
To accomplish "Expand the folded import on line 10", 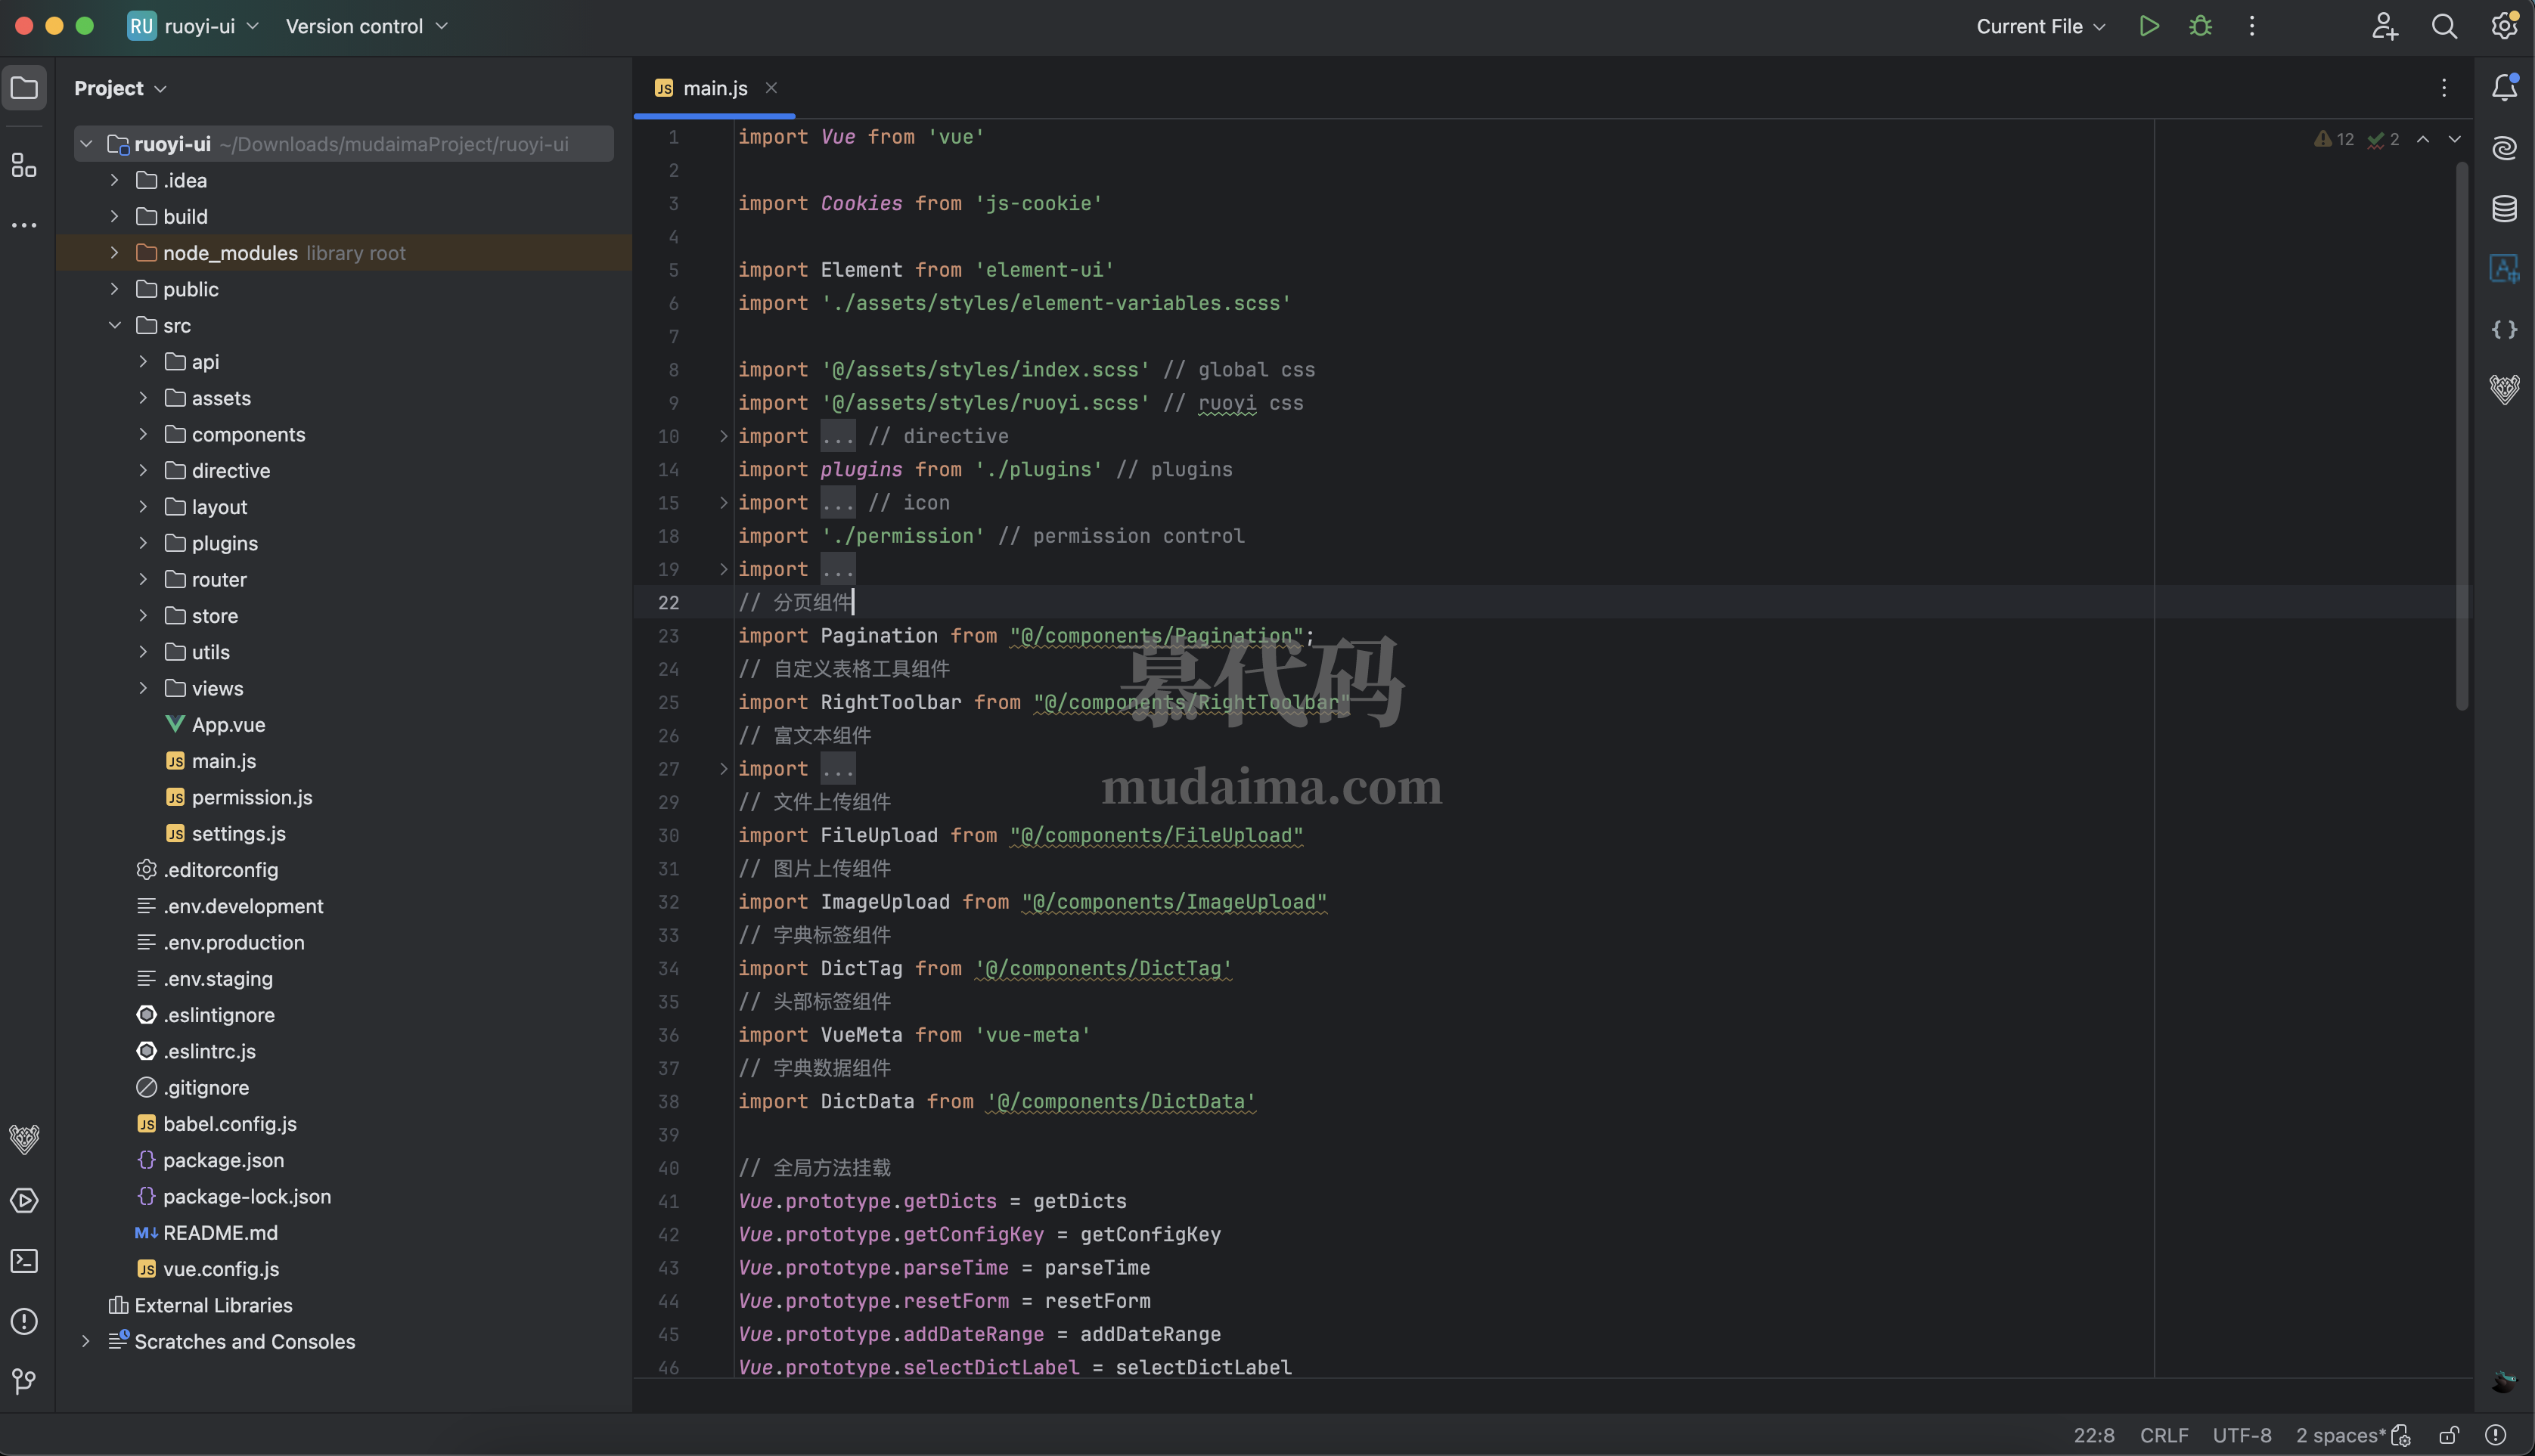I will tap(723, 436).
